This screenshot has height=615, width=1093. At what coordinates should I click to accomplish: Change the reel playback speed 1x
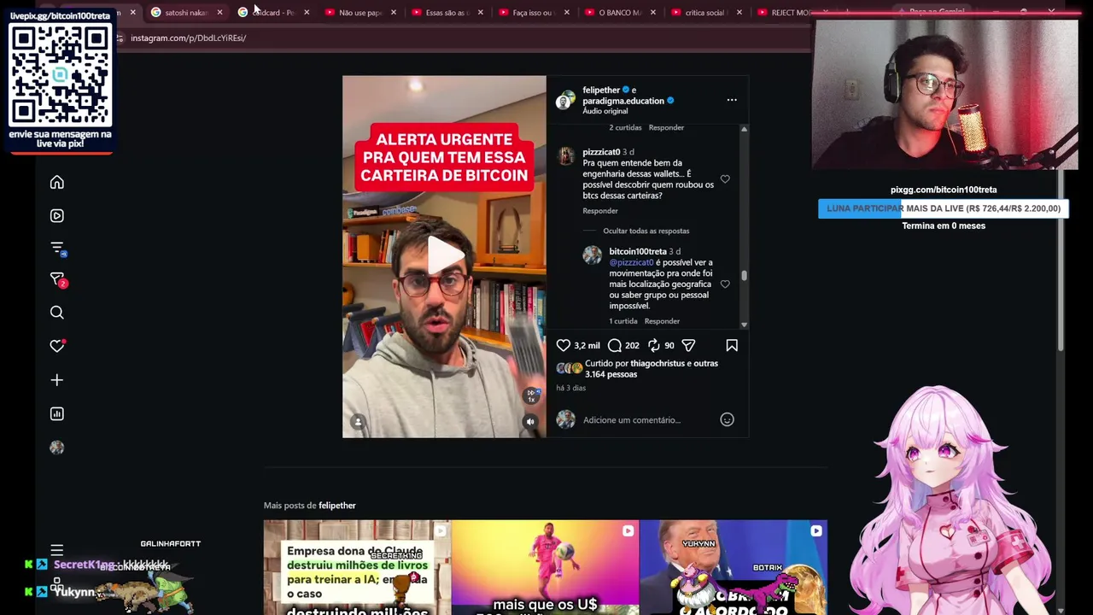tap(531, 395)
